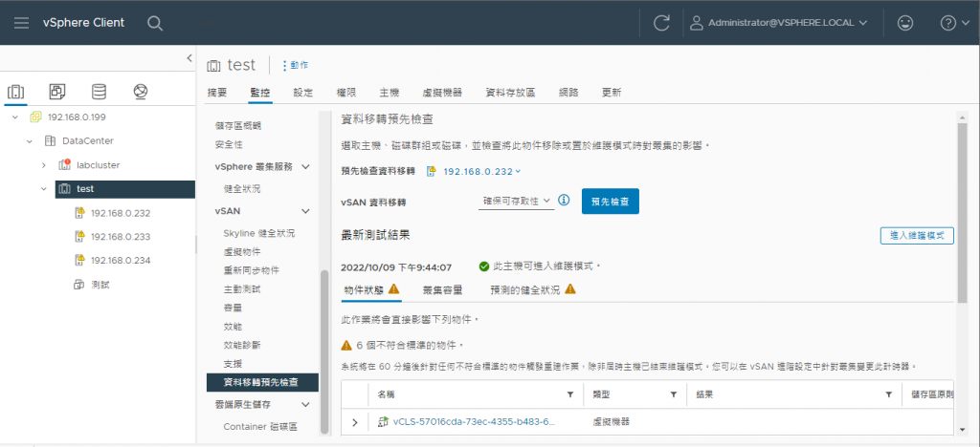This screenshot has width=980, height=447.
Task: Click the search magnifier icon
Action: click(x=155, y=23)
